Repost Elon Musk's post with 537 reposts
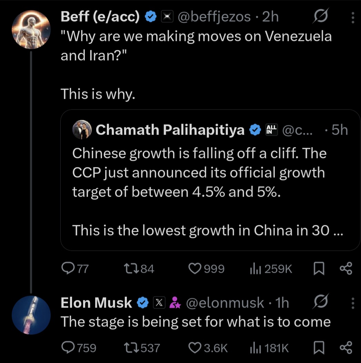 [131, 348]
